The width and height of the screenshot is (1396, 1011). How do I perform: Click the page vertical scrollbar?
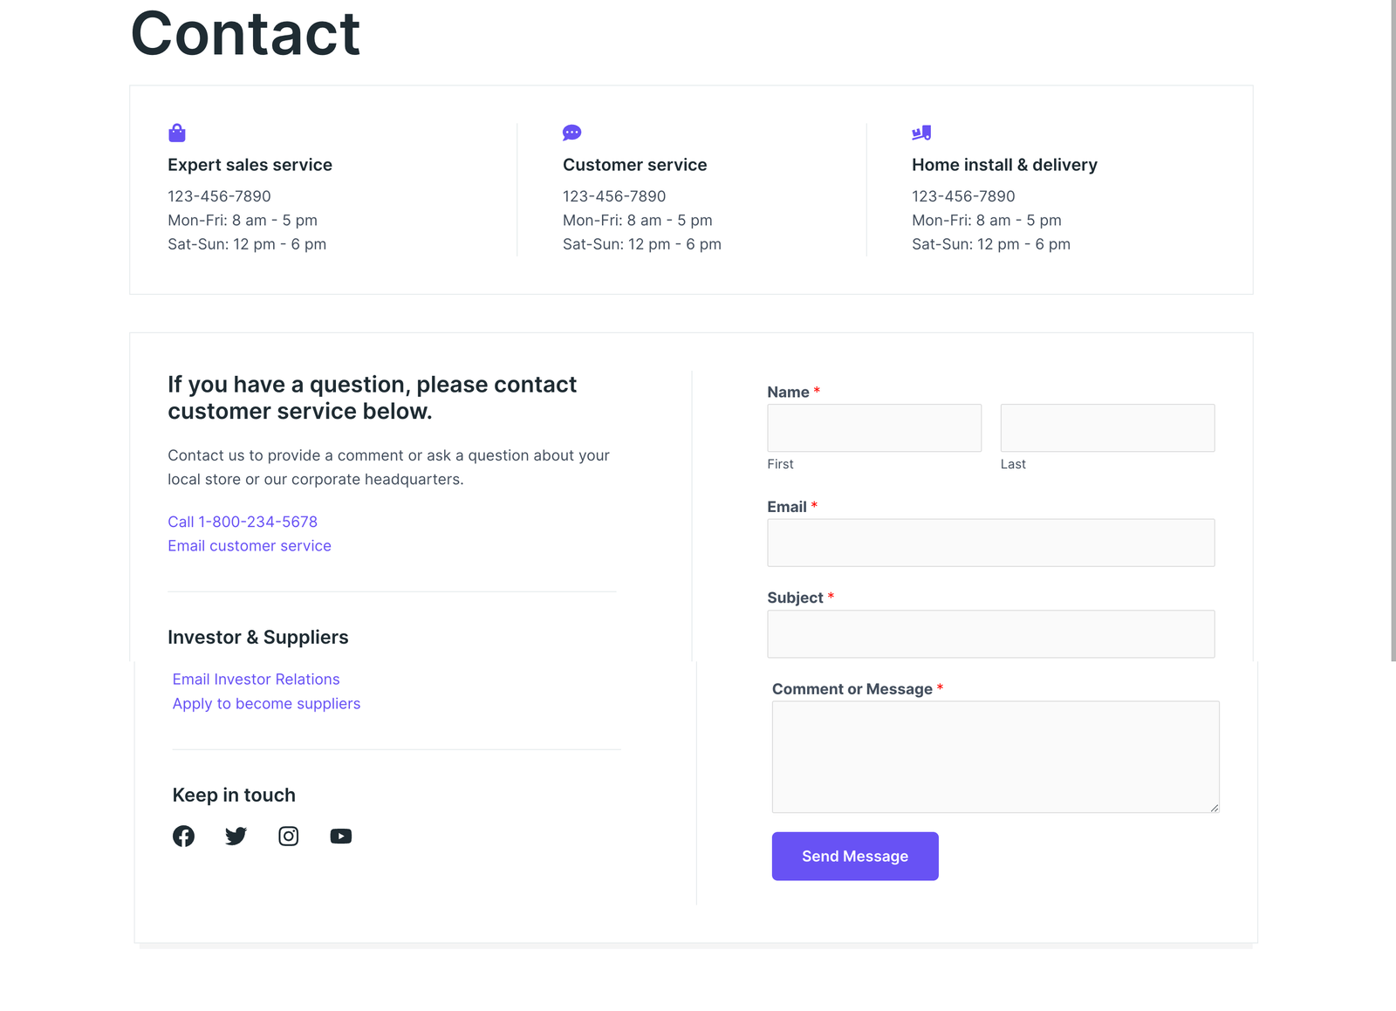coord(1393,331)
